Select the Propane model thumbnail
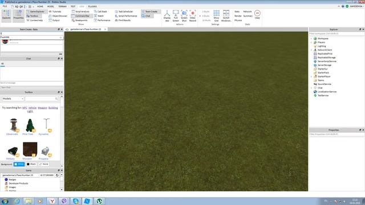Screen dimensions: 365x205 click(46, 151)
